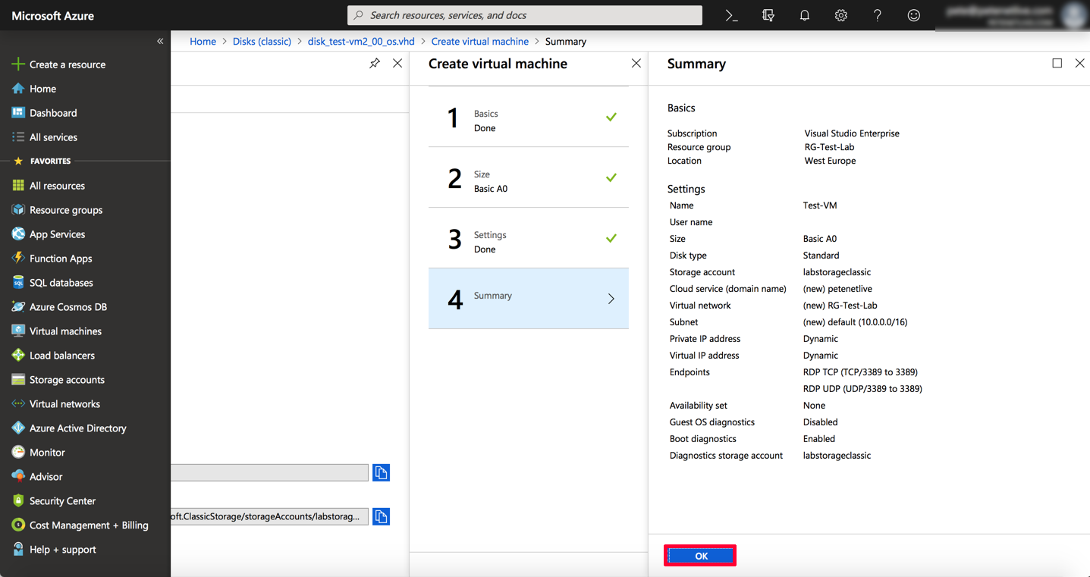Click the Virtual networks icon
This screenshot has width=1090, height=577.
(18, 404)
